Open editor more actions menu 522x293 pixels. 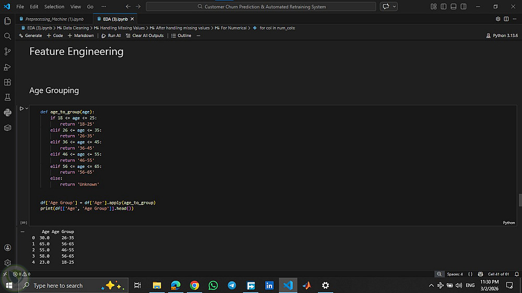pos(514,19)
